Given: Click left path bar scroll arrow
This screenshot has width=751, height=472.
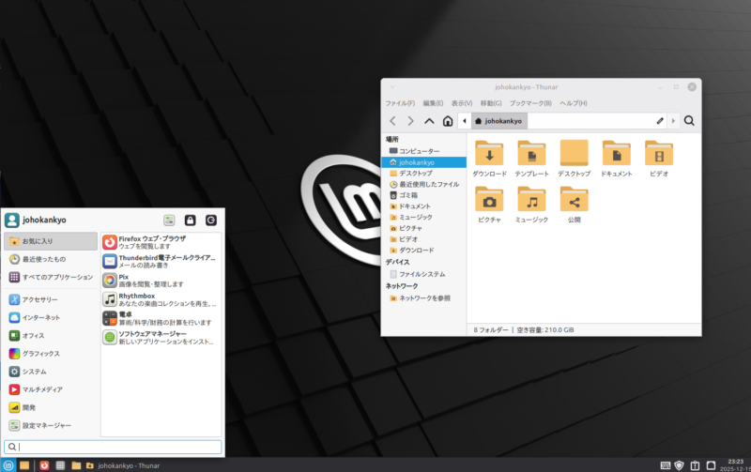Looking at the screenshot, I should point(464,121).
